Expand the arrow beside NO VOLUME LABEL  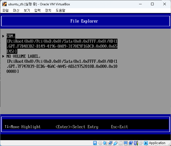(x=3, y=56)
